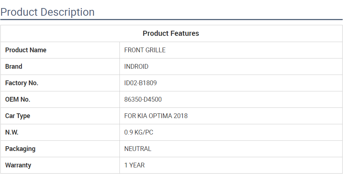Screen dimensions: 343x174
Task: Select the Brand label cell
Action: 14,67
